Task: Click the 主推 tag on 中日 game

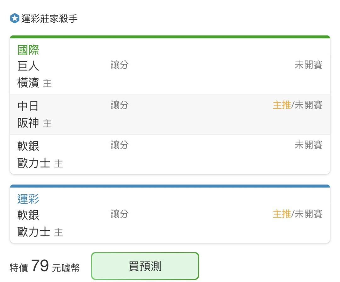Action: pos(282,105)
